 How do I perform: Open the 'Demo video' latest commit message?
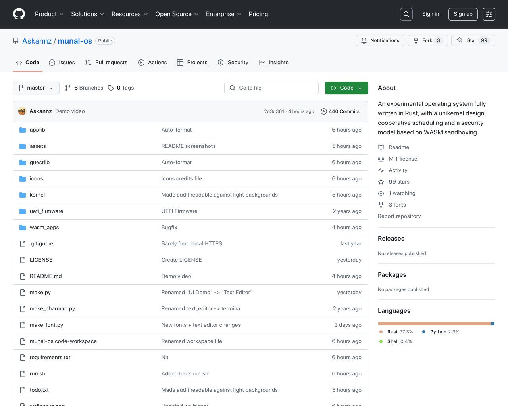[x=70, y=111]
